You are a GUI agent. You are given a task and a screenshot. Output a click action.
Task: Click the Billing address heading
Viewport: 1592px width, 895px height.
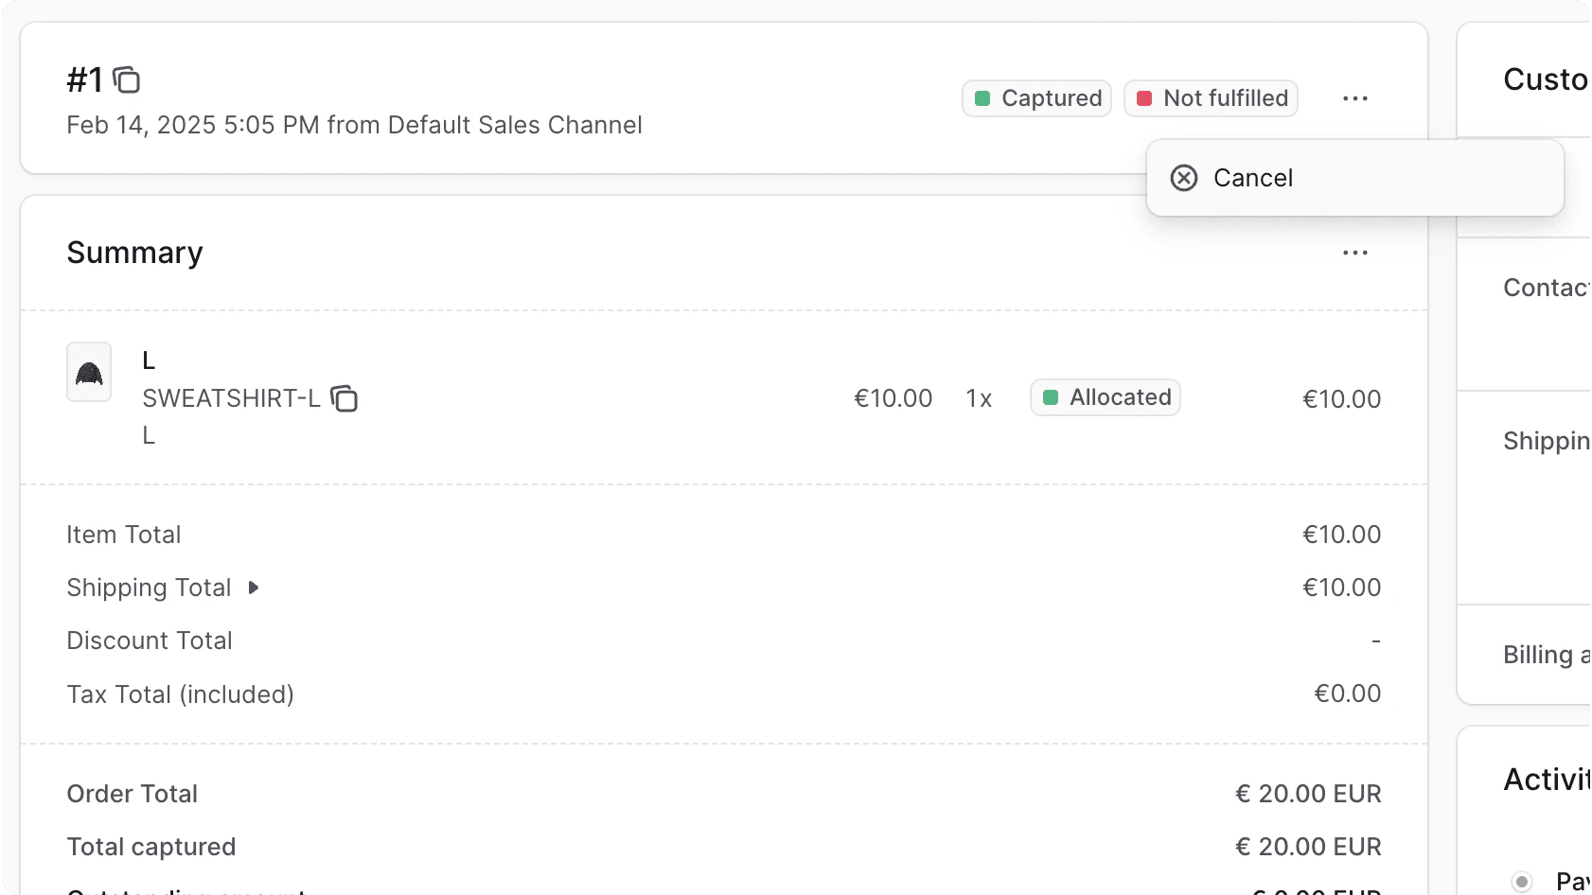(x=1546, y=654)
